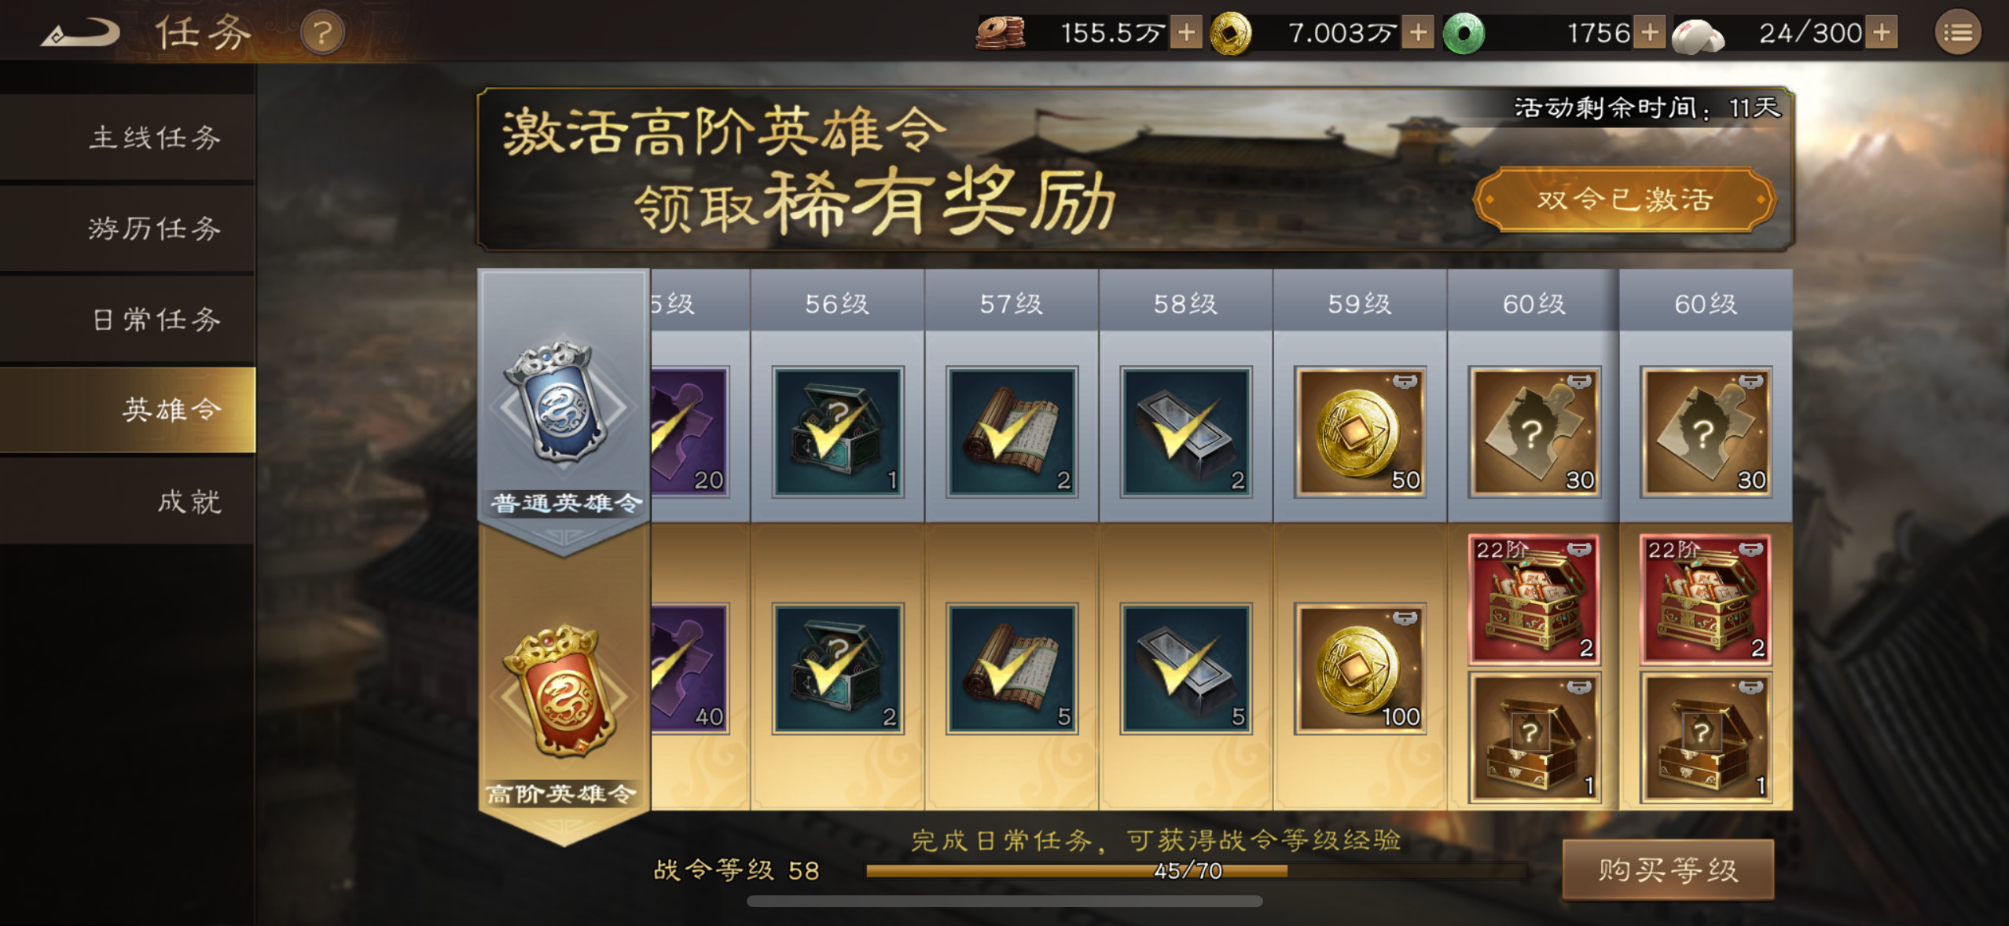Add jade currency with plus button

click(1650, 33)
